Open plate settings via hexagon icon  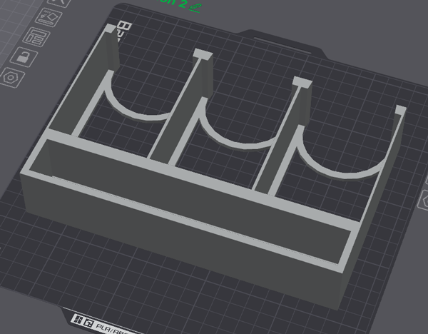click(x=12, y=75)
